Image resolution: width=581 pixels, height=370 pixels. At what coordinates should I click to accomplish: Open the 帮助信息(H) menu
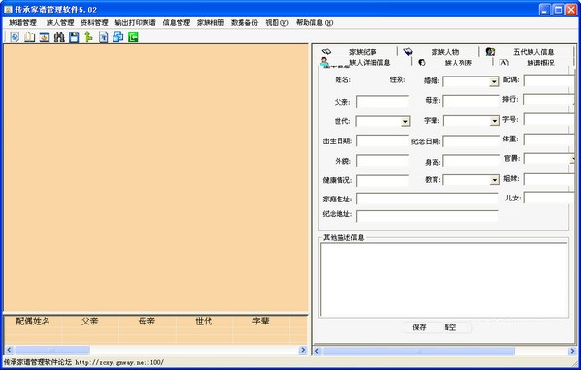pyautogui.click(x=314, y=23)
